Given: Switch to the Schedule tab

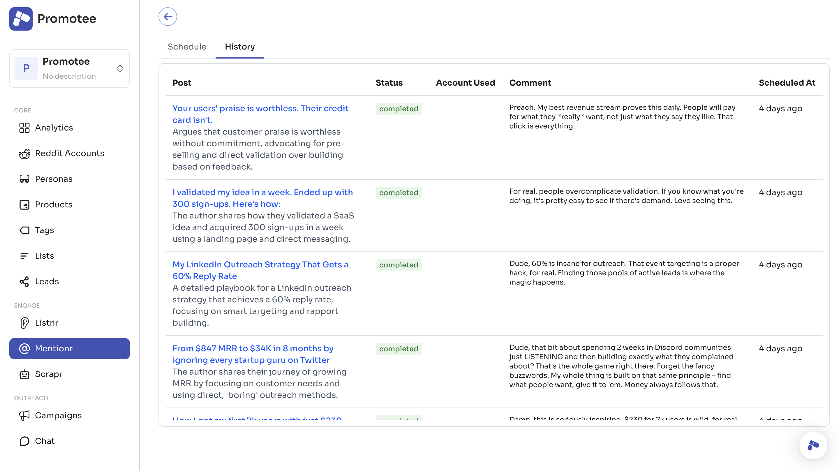Looking at the screenshot, I should pyautogui.click(x=187, y=47).
